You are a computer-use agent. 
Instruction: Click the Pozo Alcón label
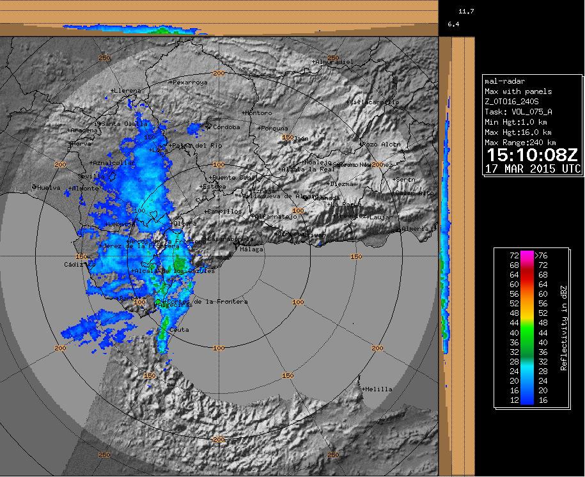tap(380, 144)
